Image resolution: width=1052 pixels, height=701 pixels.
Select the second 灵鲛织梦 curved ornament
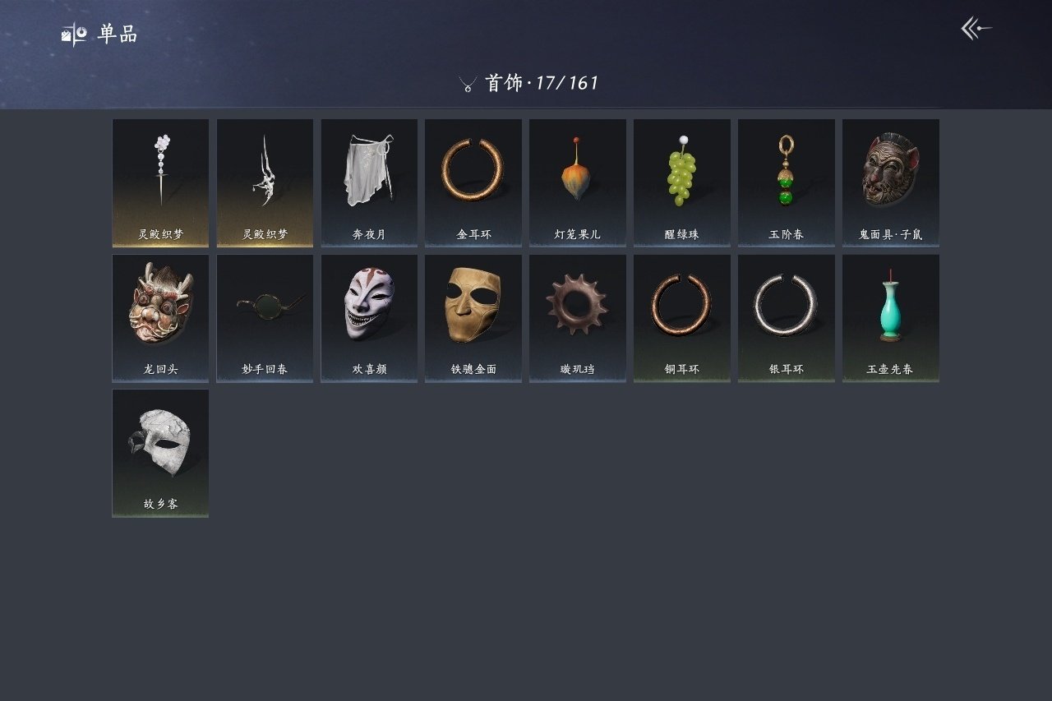tap(265, 182)
